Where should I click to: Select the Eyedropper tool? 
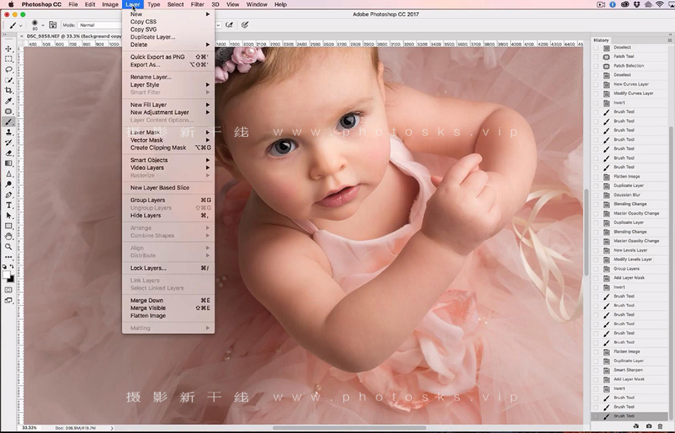[x=9, y=101]
